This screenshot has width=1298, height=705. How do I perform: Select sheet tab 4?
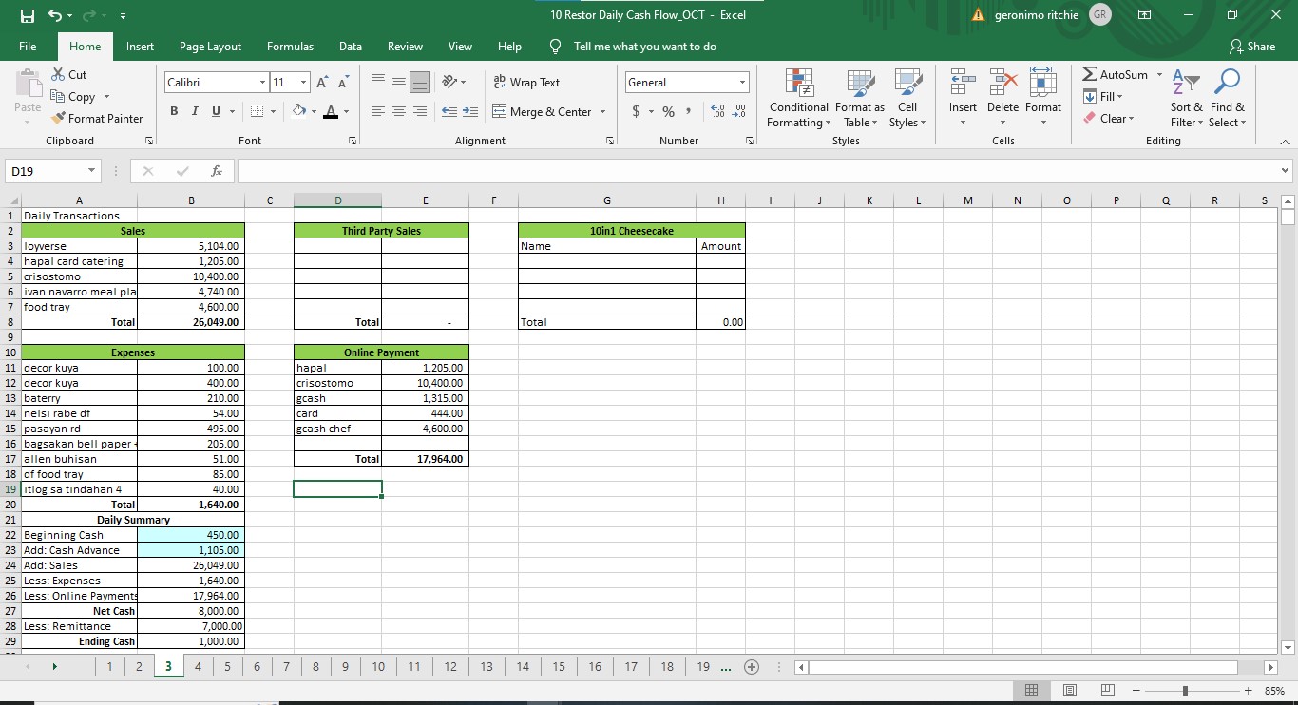pos(198,666)
